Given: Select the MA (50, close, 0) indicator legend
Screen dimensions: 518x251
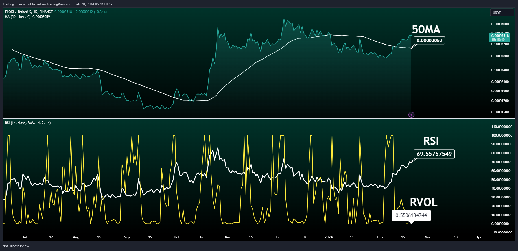Looking at the screenshot, I should click(x=18, y=17).
